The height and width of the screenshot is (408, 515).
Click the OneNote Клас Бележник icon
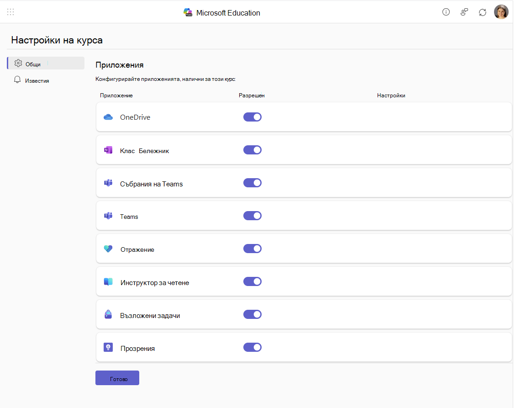[108, 150]
